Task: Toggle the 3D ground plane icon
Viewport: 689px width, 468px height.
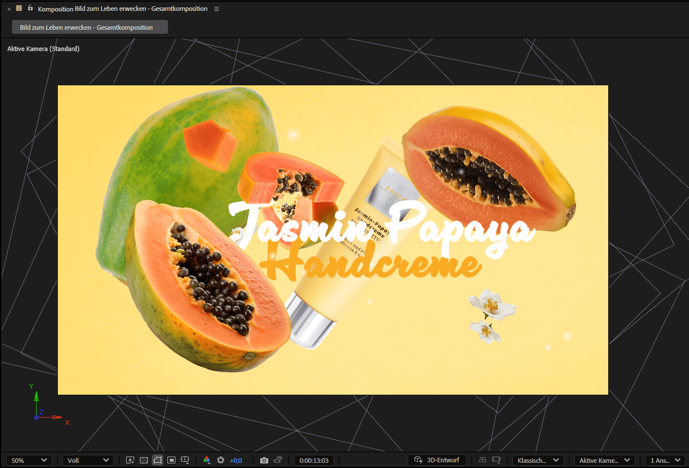Action: pos(483,460)
